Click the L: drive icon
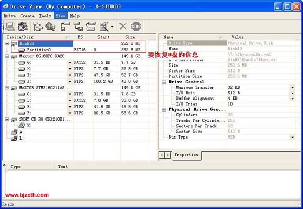This screenshot has width=303, height=209. coord(14,138)
